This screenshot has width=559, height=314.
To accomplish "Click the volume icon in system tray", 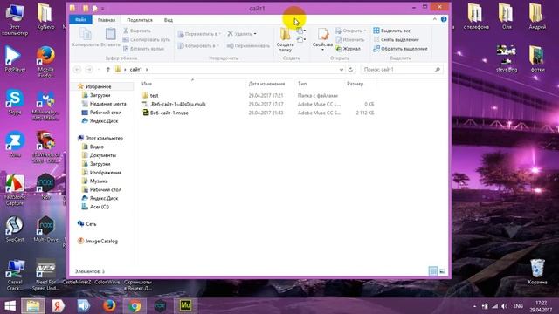I will click(504, 306).
